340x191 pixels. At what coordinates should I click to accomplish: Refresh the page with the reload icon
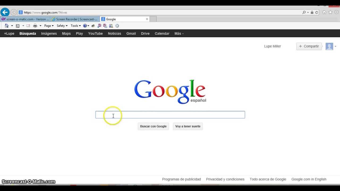coord(317,12)
